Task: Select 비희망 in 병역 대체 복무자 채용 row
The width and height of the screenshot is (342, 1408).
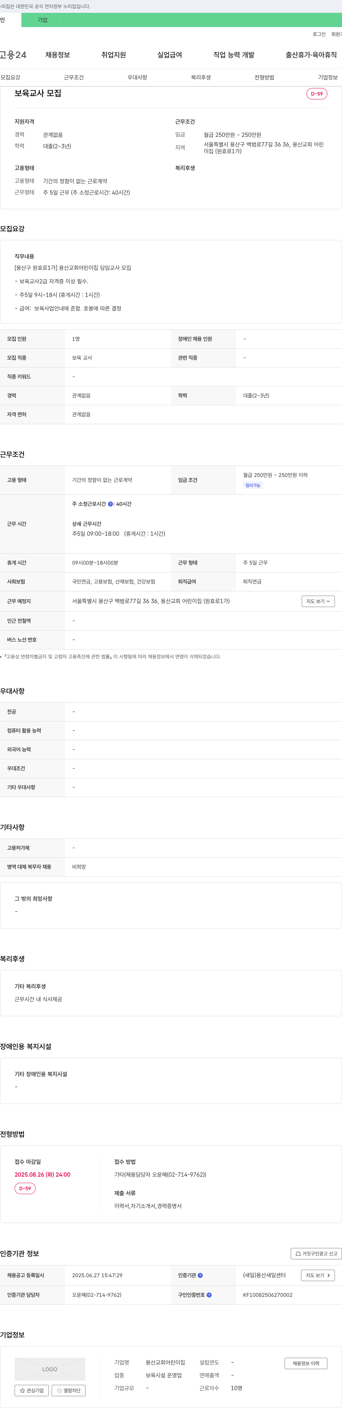Action: click(79, 867)
